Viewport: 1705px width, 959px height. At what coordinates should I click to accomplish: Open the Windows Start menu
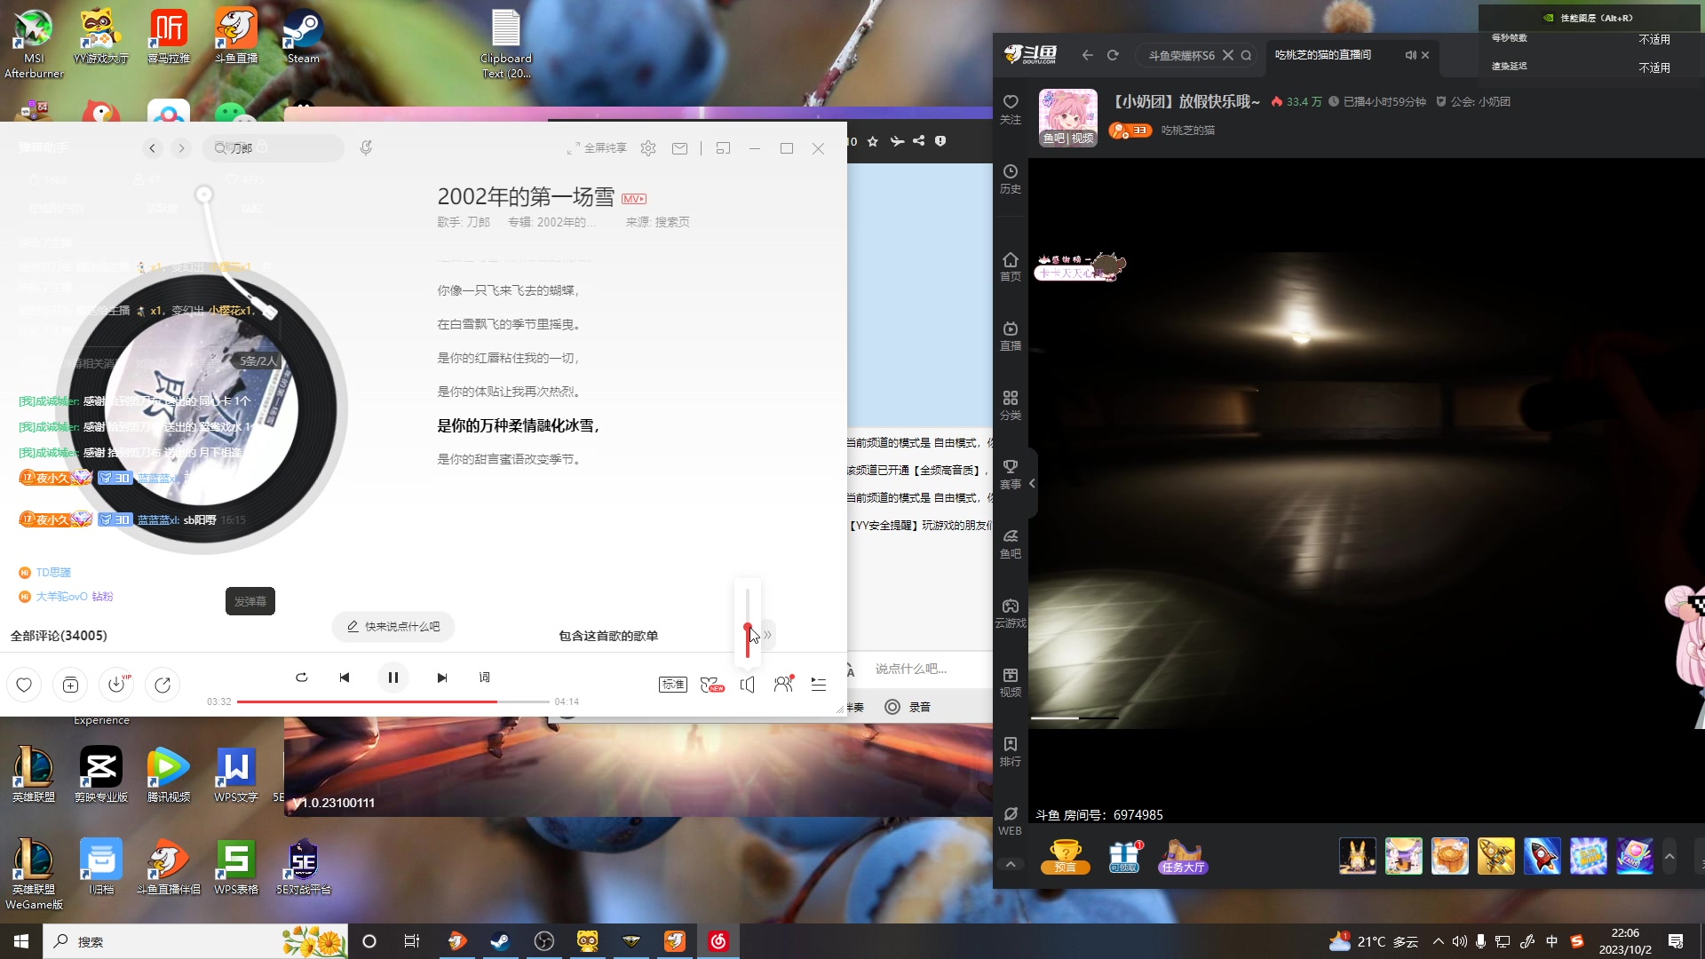21,941
